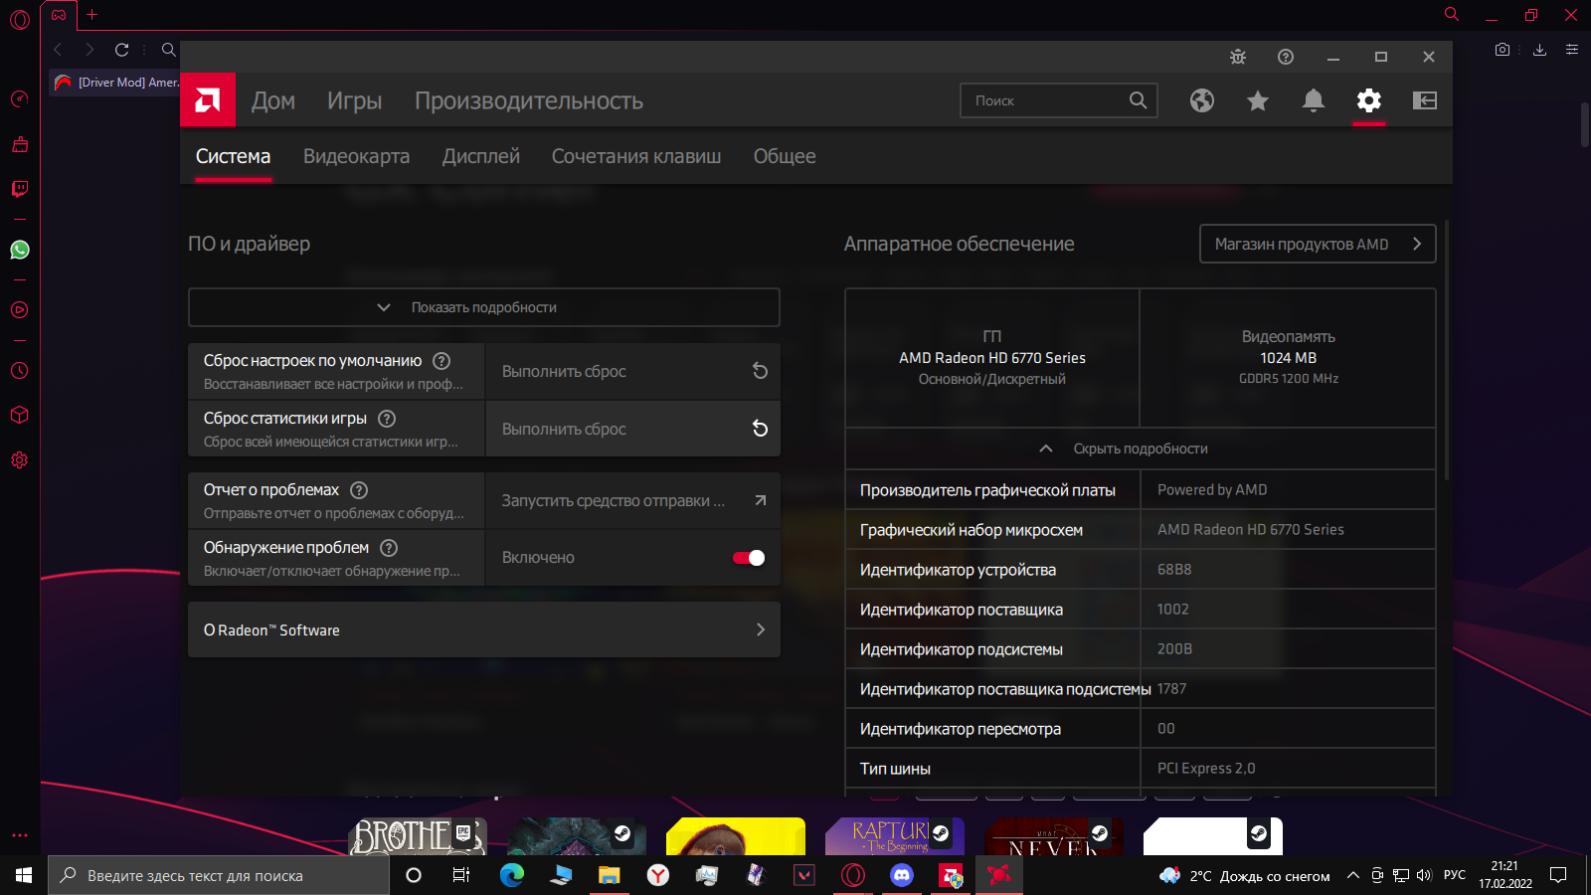1591x895 pixels.
Task: Select the Дисплей settings tab
Action: pyautogui.click(x=481, y=156)
